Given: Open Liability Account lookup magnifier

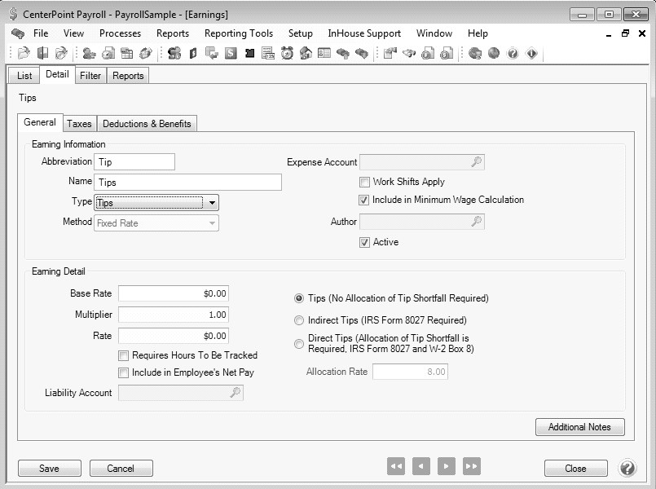Looking at the screenshot, I should (236, 393).
